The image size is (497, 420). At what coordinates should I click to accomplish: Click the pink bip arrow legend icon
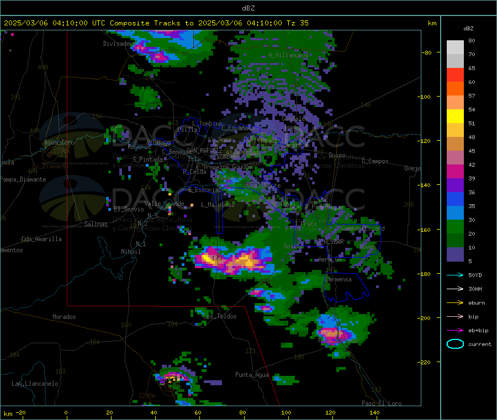[x=455, y=316]
